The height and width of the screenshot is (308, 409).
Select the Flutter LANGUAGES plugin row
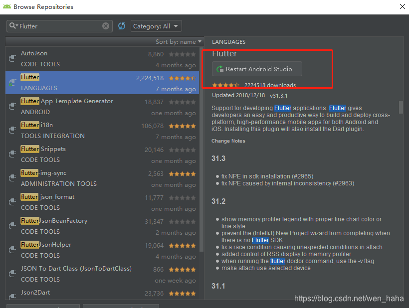[102, 82]
